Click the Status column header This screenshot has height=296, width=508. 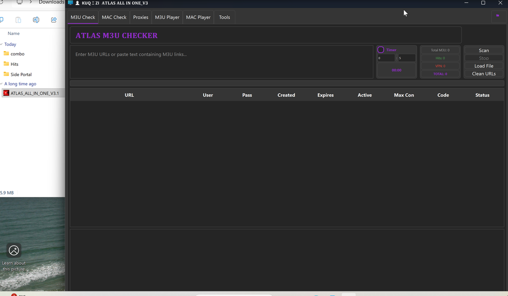(483, 95)
